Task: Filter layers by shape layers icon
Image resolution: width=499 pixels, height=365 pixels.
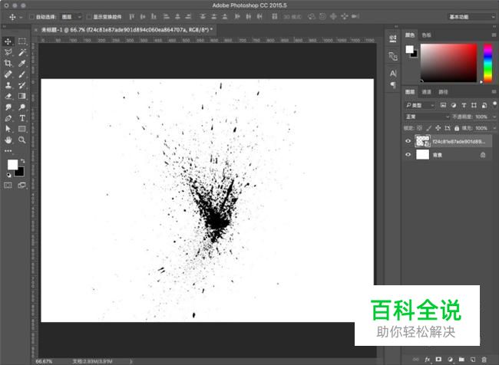Action: pos(474,105)
